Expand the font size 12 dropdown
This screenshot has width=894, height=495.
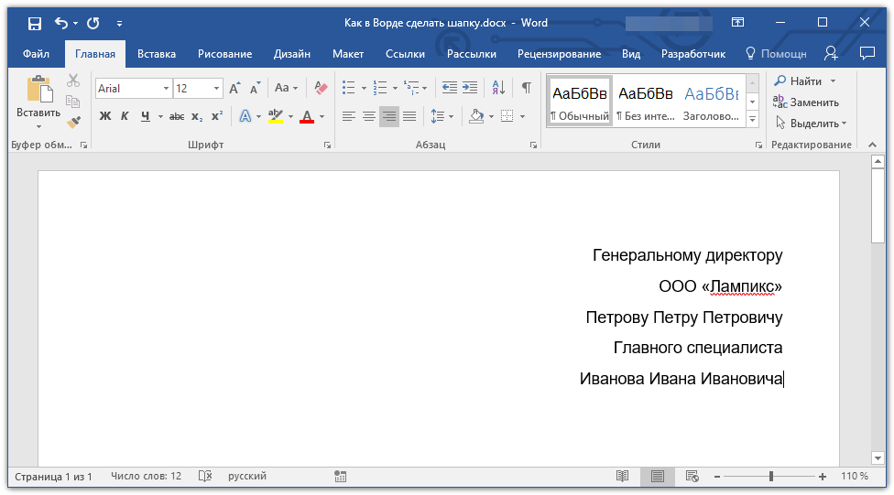(x=216, y=88)
